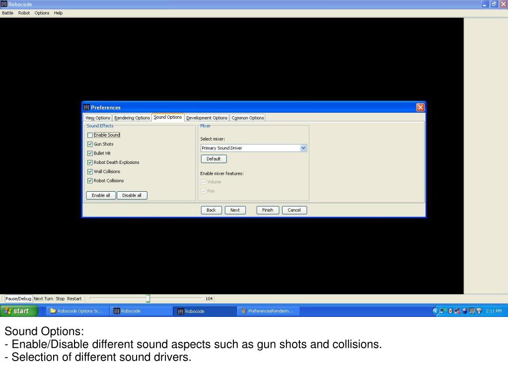Uncheck the Robot Collisions checkbox
This screenshot has width=508, height=381.
click(x=90, y=181)
